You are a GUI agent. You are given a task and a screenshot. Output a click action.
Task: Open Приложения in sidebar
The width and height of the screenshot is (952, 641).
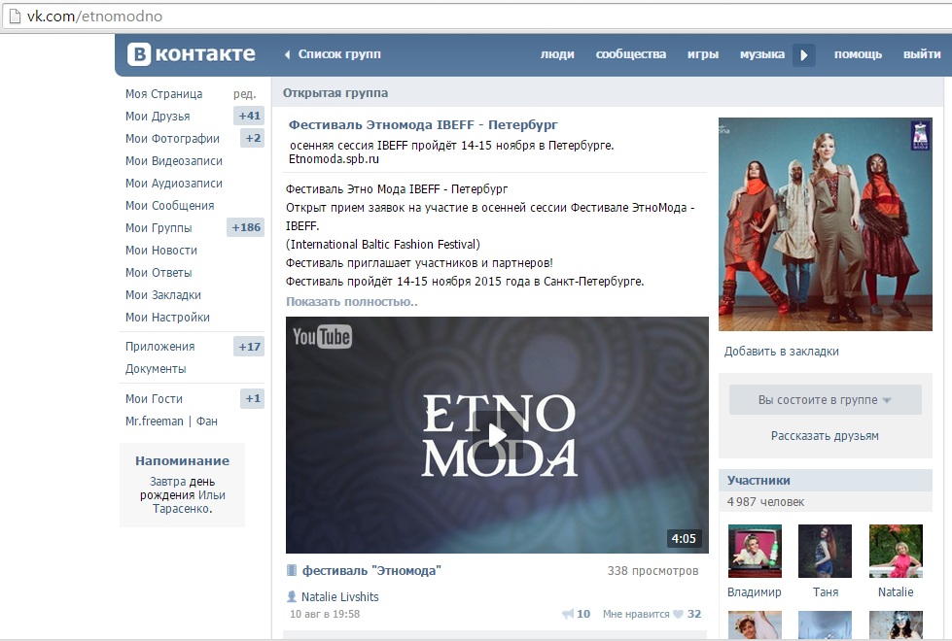point(159,347)
